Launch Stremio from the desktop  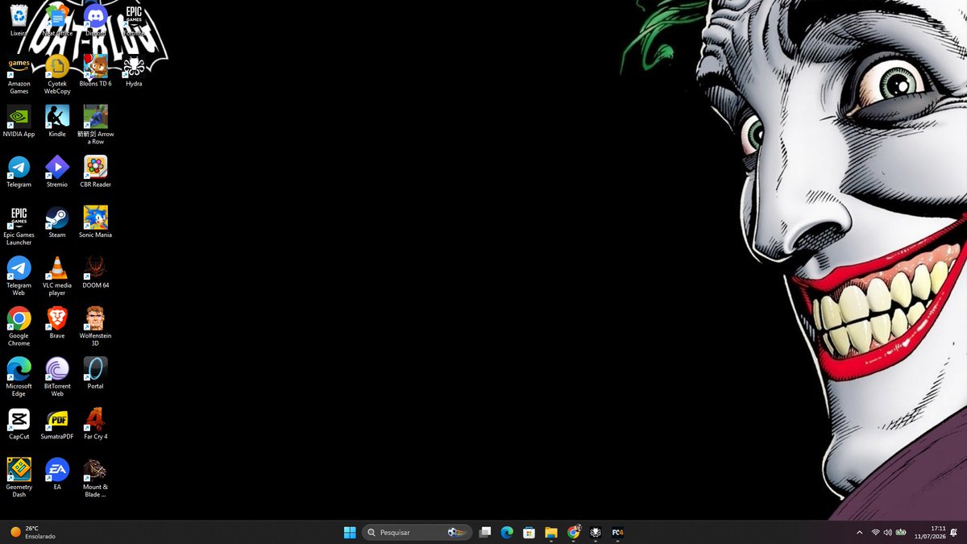click(57, 172)
